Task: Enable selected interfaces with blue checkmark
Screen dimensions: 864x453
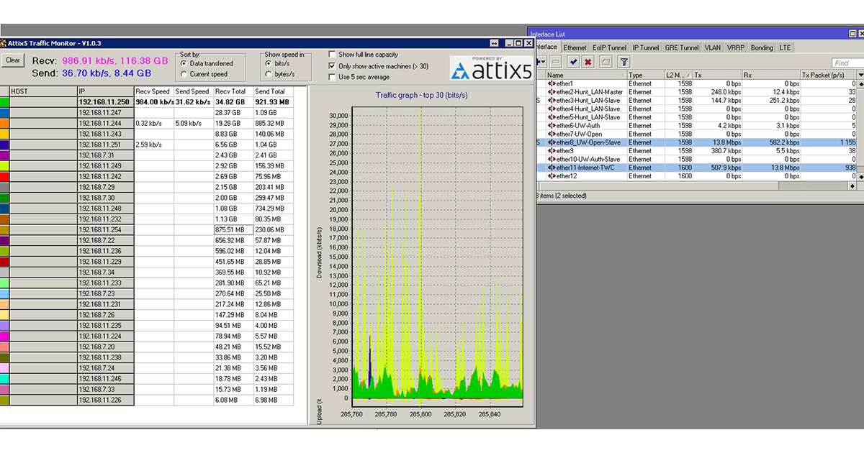Action: click(573, 62)
